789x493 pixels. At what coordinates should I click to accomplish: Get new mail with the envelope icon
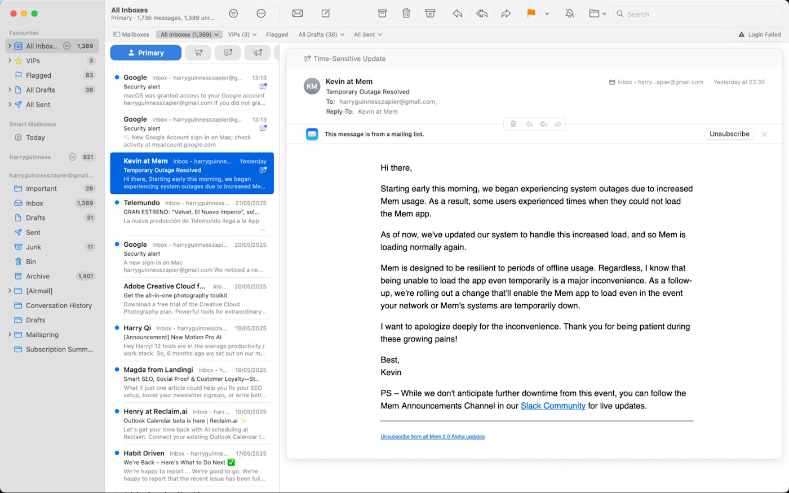[298, 14]
